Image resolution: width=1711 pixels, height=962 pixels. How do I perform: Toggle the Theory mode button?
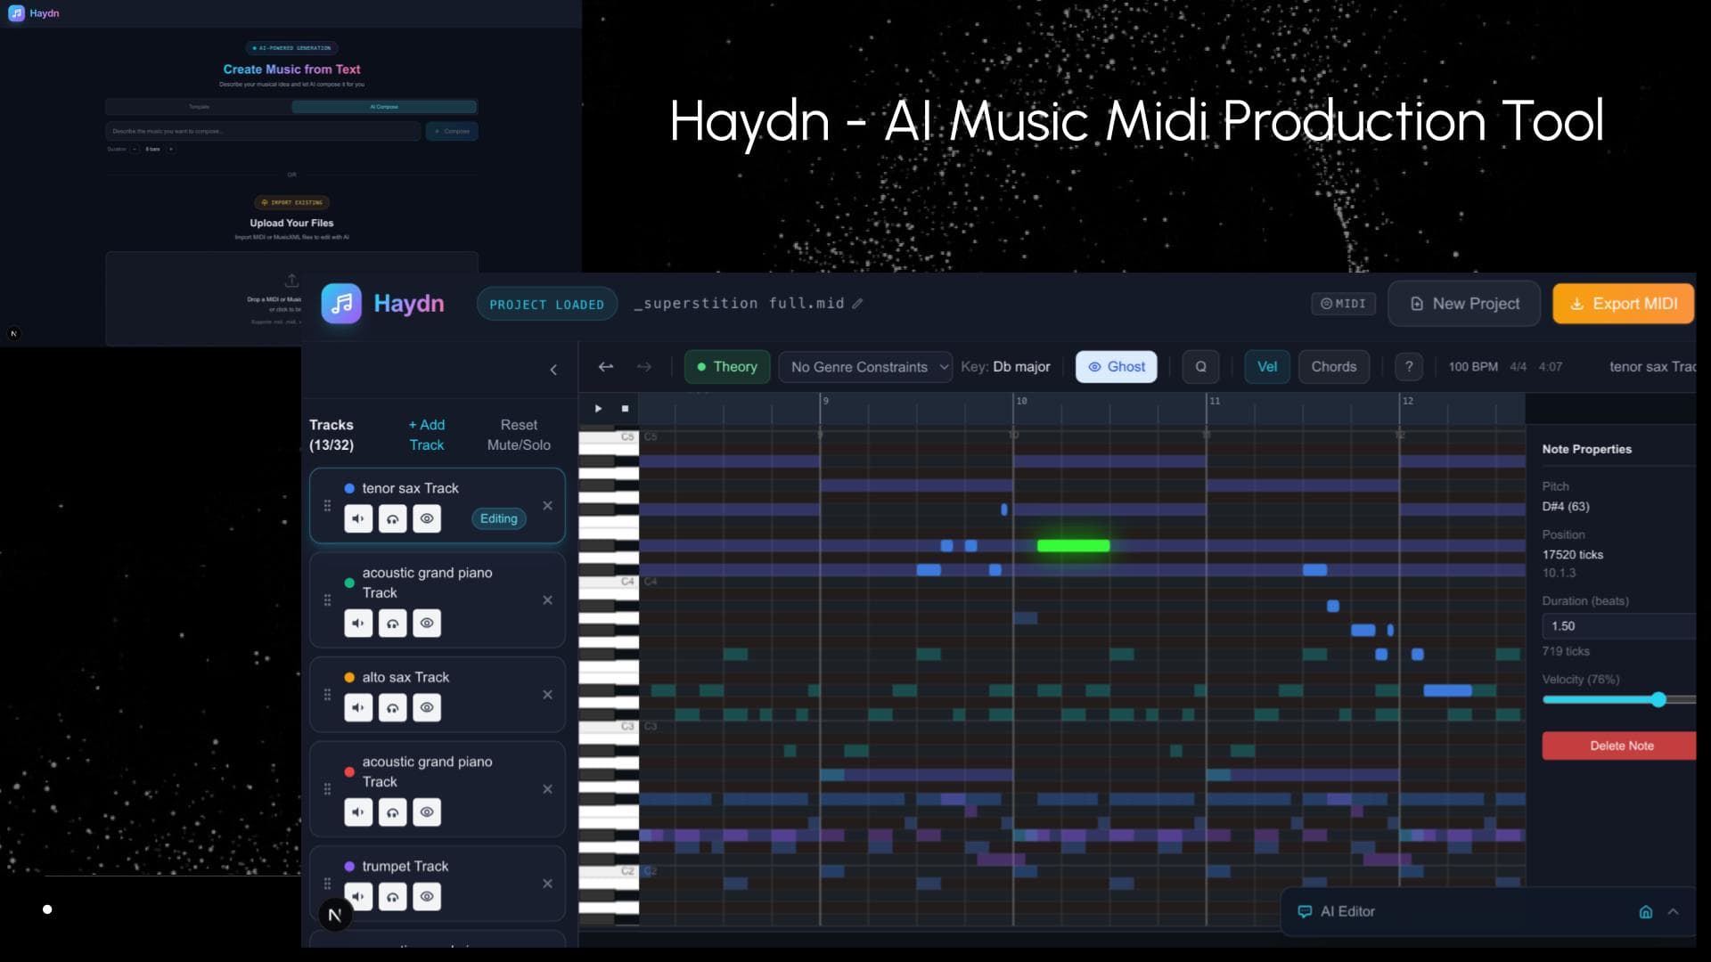click(727, 367)
